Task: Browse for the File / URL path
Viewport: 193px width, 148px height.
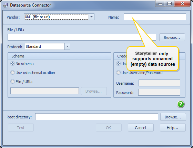Action: coord(172,38)
